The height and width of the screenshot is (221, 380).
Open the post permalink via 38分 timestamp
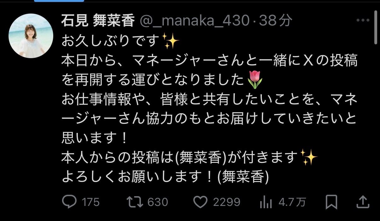pos(276,21)
